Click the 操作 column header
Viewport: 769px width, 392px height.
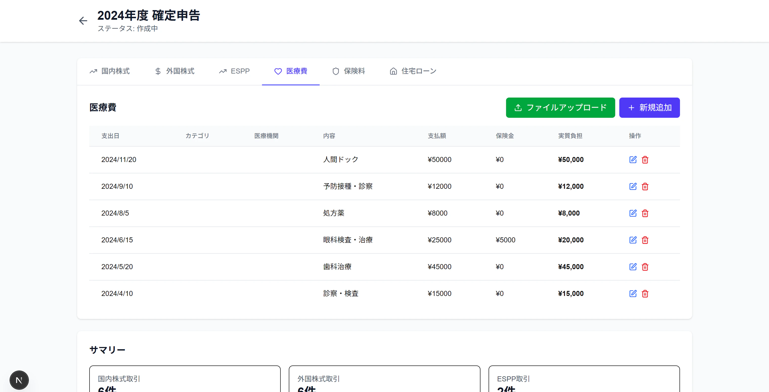click(635, 136)
